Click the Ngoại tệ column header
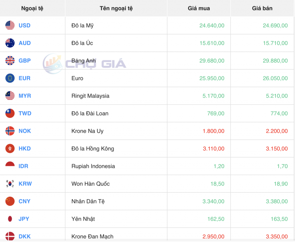Screen dimensions: 295x242 (32, 8)
